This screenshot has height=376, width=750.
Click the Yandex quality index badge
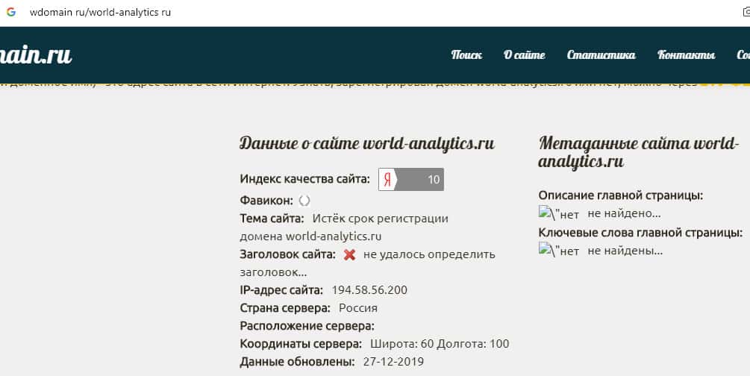[411, 179]
